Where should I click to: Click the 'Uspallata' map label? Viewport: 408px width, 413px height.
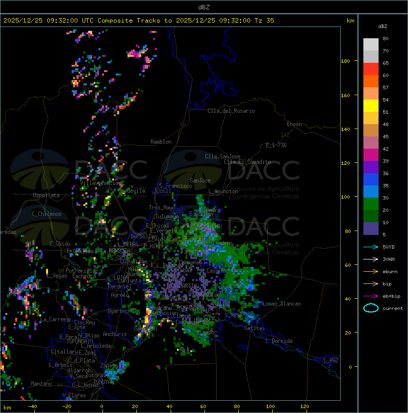point(46,195)
